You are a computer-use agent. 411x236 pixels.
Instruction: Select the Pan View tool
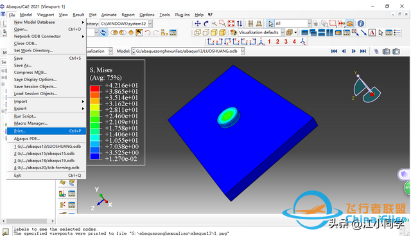click(198, 24)
